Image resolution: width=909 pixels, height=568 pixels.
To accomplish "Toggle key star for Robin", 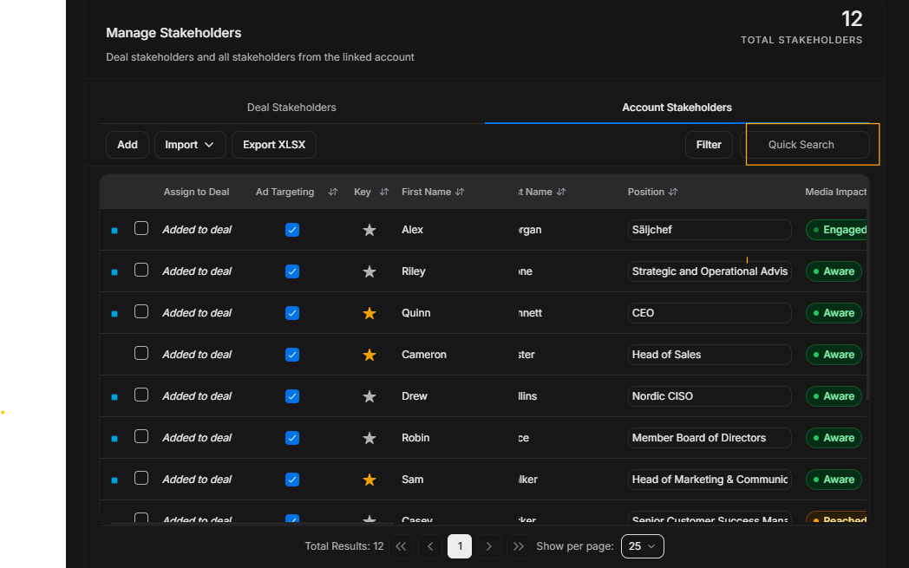I will pyautogui.click(x=369, y=438).
